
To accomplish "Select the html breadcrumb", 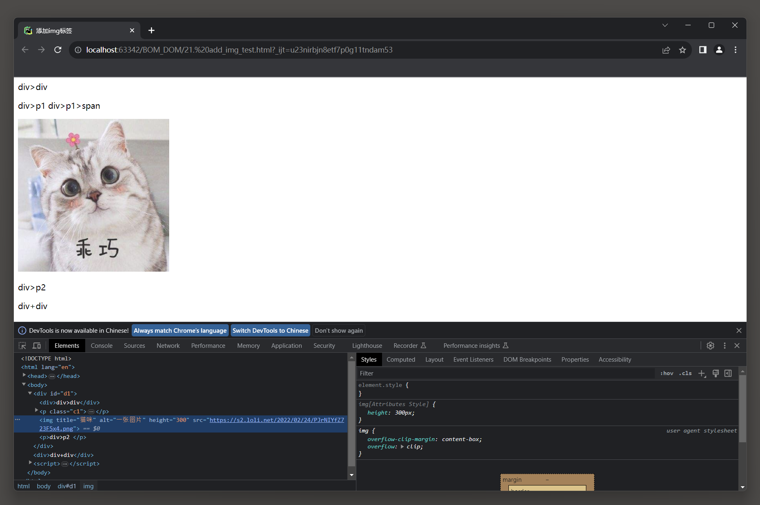I will (x=24, y=486).
